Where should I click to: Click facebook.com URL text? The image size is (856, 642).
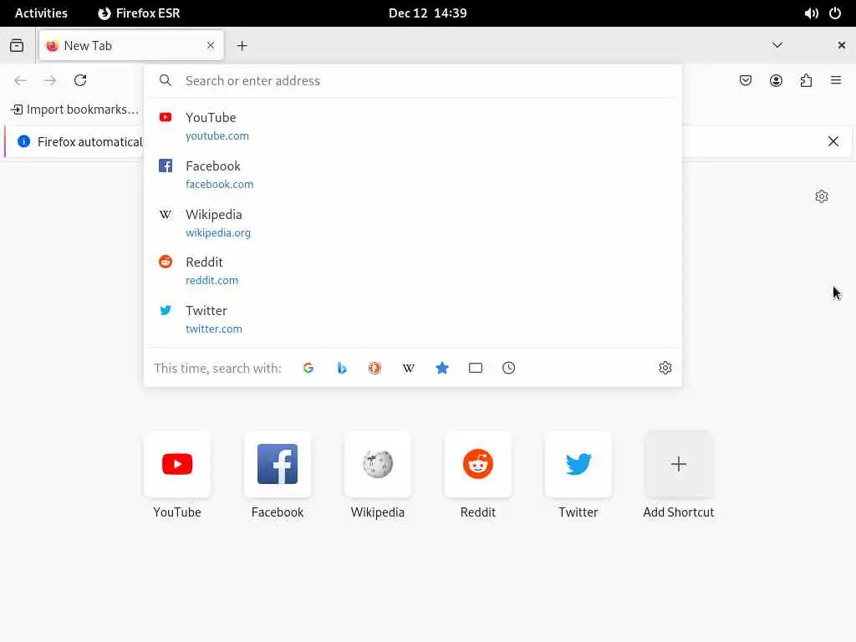[220, 185]
